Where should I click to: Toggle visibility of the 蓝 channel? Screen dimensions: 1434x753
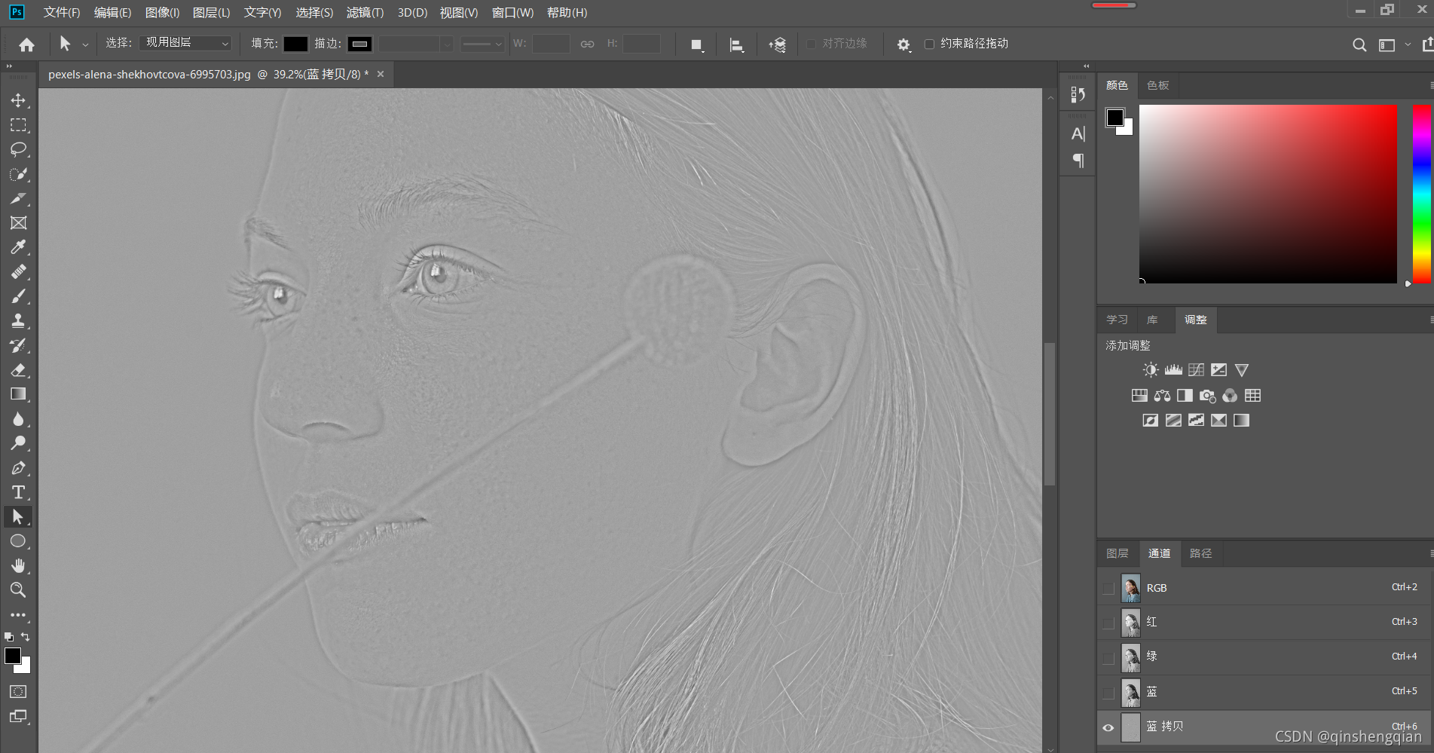coord(1108,692)
